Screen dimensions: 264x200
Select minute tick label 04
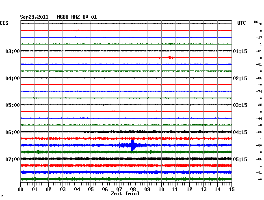tap(77, 189)
